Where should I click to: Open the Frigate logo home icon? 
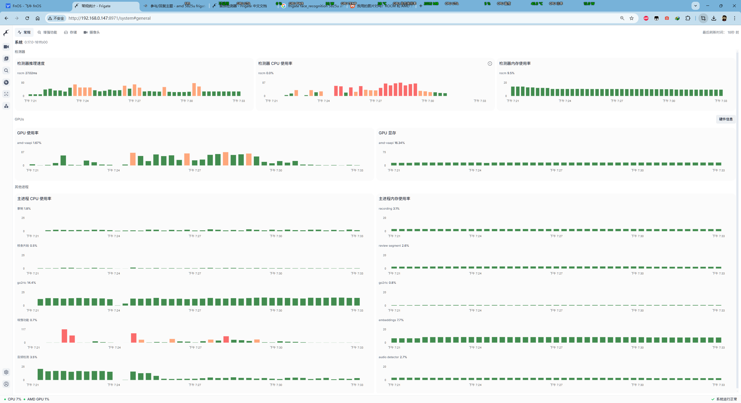click(x=6, y=33)
